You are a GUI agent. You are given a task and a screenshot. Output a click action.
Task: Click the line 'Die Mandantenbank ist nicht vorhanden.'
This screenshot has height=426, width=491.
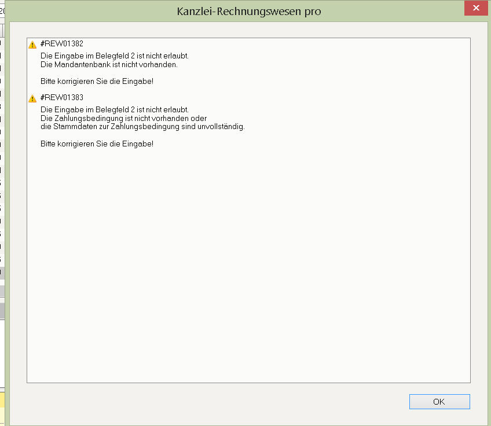(109, 65)
